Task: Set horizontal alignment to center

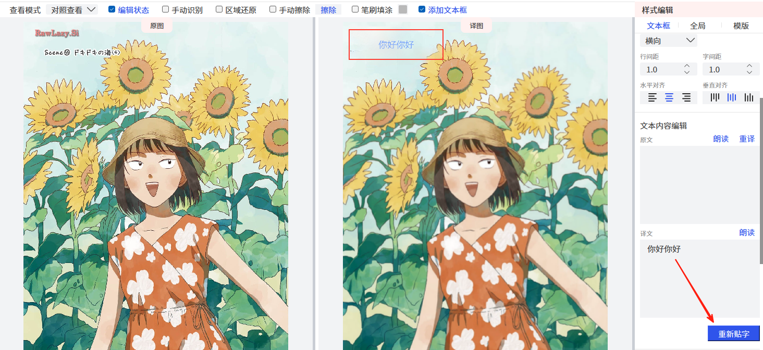Action: [669, 97]
